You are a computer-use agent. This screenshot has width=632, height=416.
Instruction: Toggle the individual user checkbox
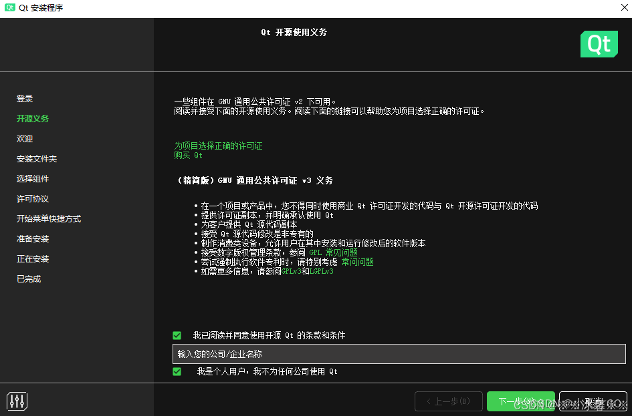coord(177,371)
